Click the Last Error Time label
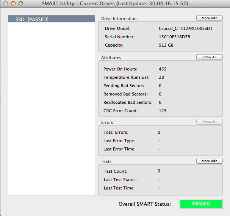This screenshot has height=216, width=230. point(119,149)
